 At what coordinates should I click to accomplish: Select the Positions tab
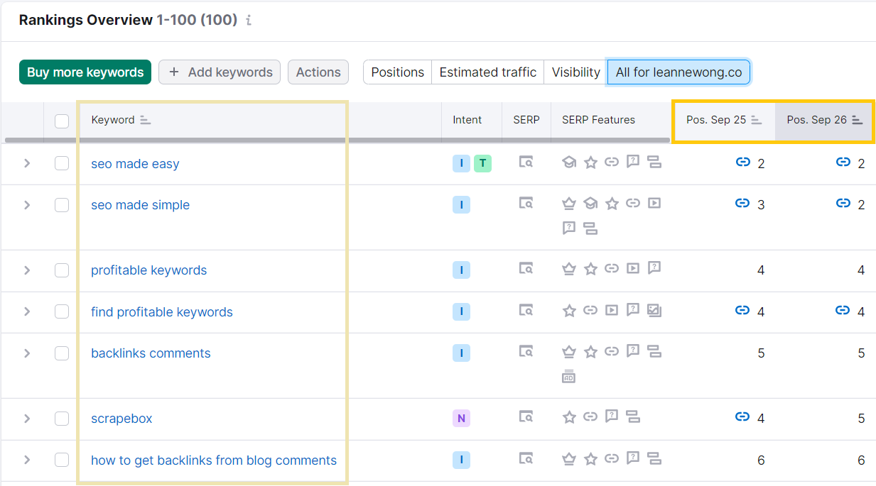click(x=397, y=72)
